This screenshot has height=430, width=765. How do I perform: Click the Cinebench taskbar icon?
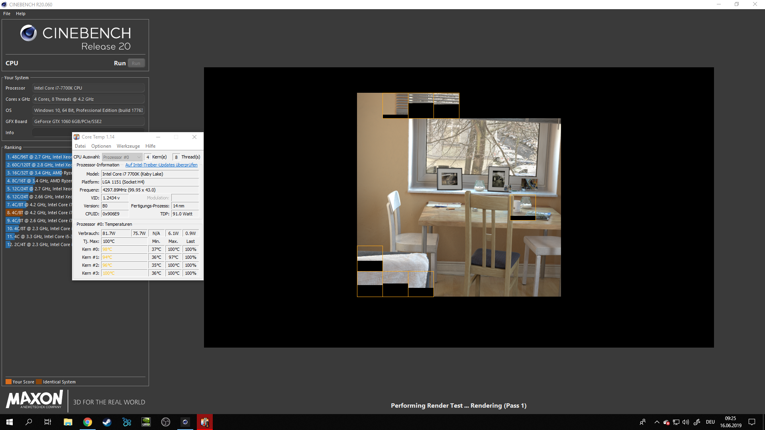(x=185, y=422)
